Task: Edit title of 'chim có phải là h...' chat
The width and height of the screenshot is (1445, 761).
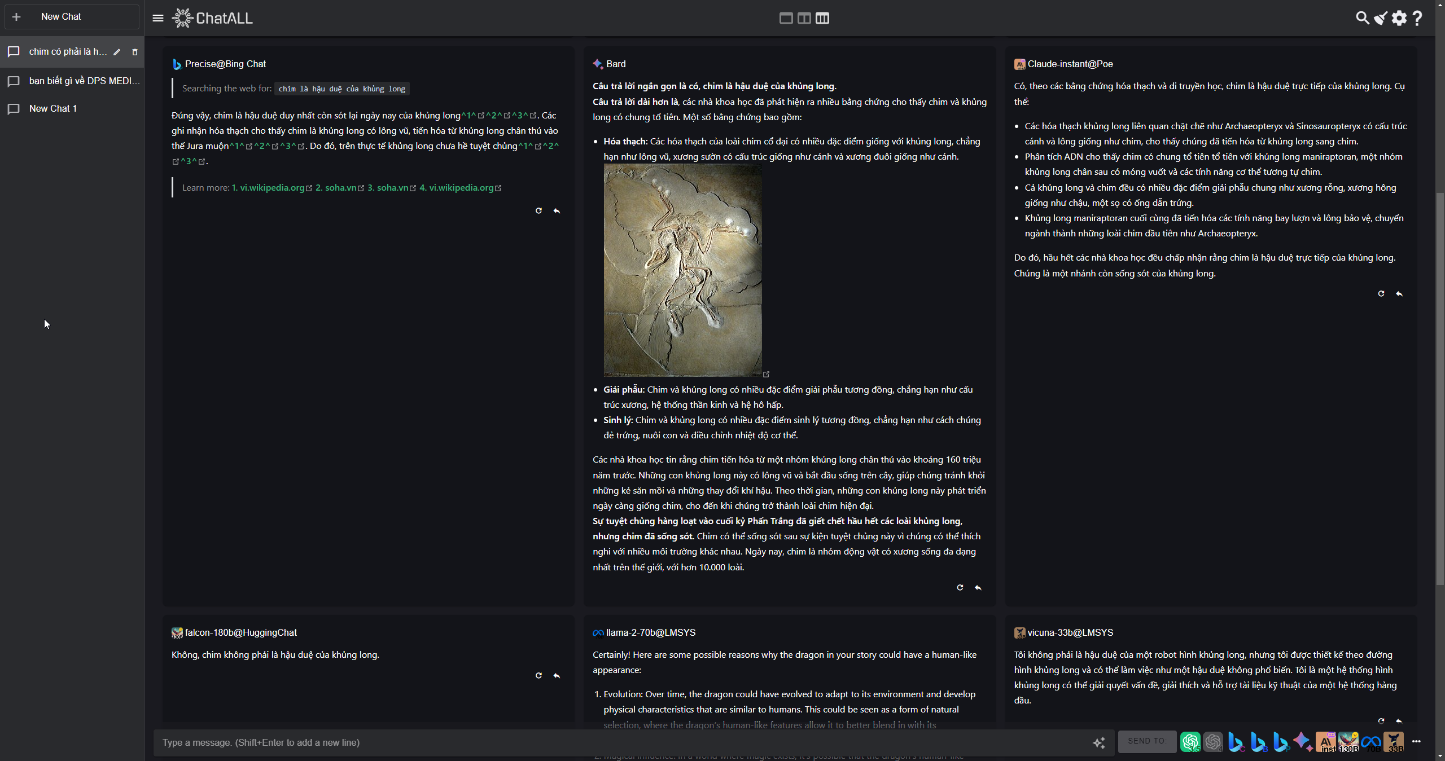Action: click(x=117, y=52)
